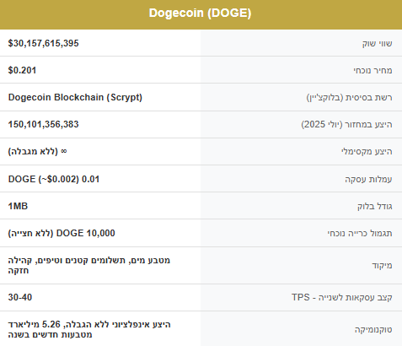Click the עמלות עסקה label
Screen dimensions: 402x346
(368, 179)
